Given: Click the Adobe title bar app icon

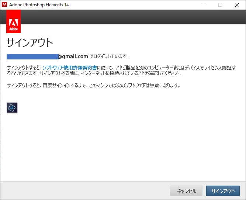Looking at the screenshot, I should (x=4, y=5).
